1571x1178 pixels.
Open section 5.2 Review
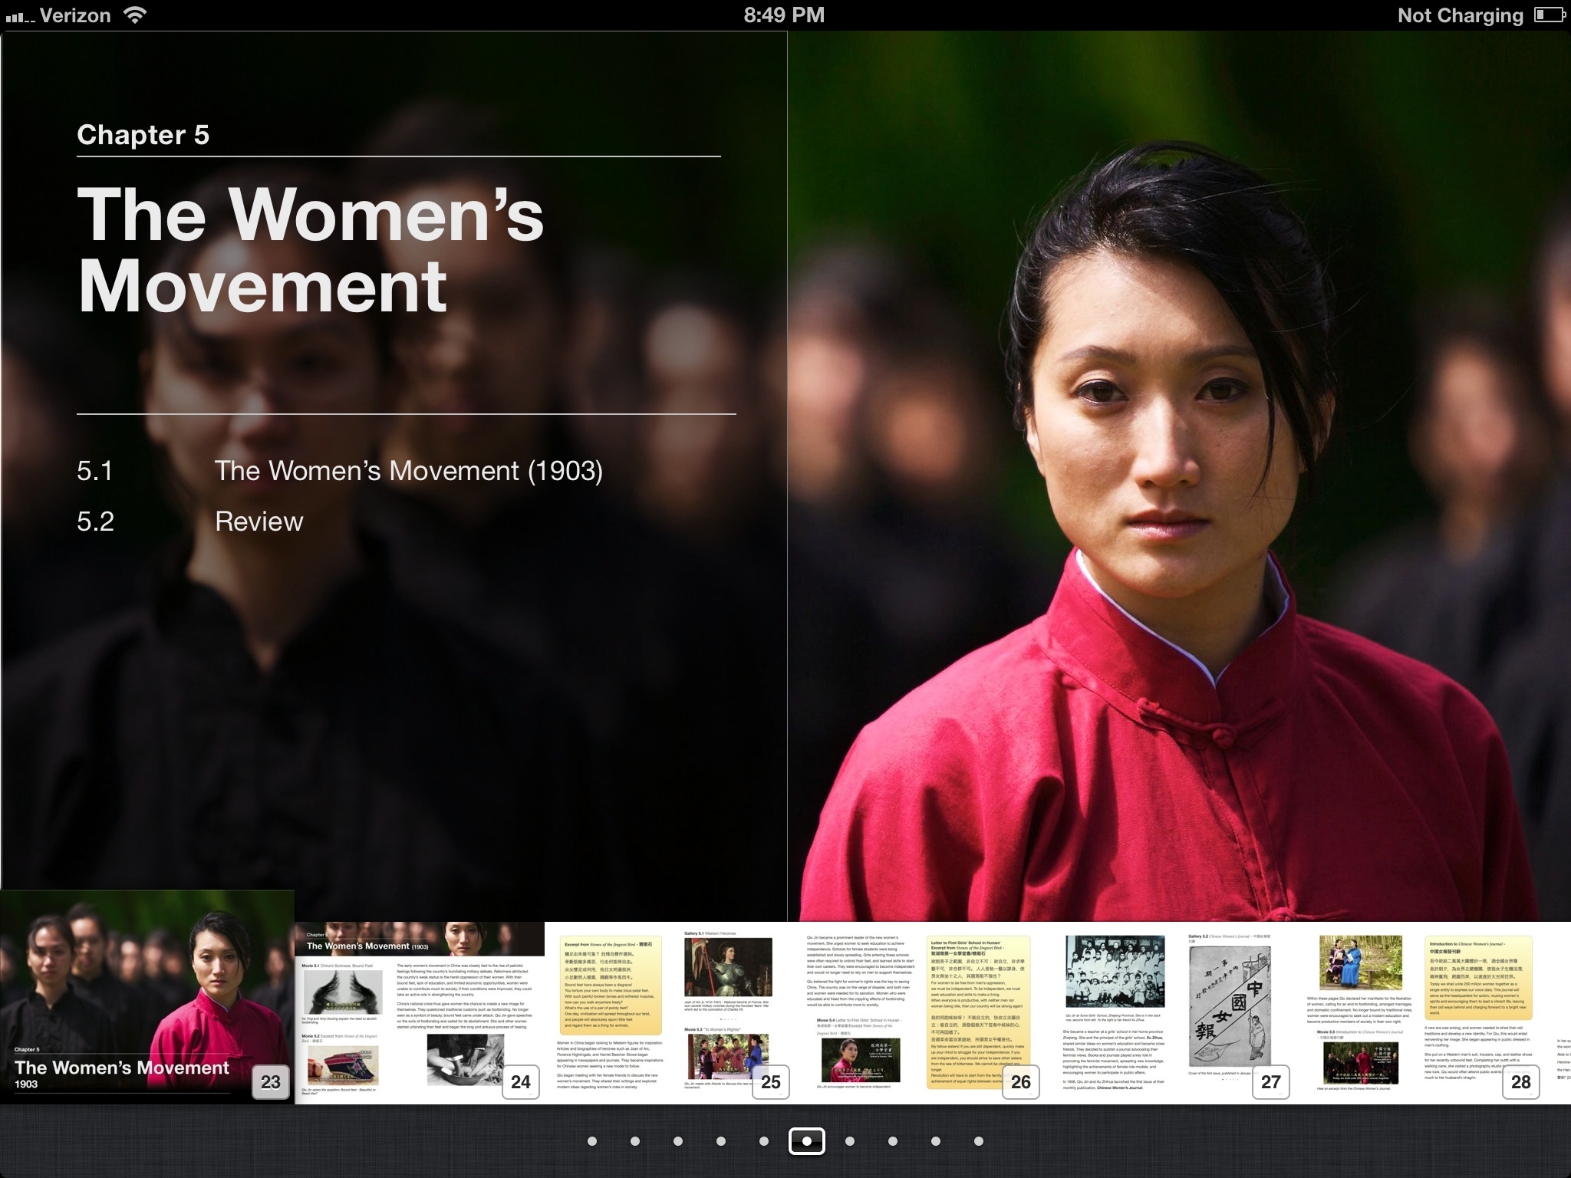coord(259,522)
